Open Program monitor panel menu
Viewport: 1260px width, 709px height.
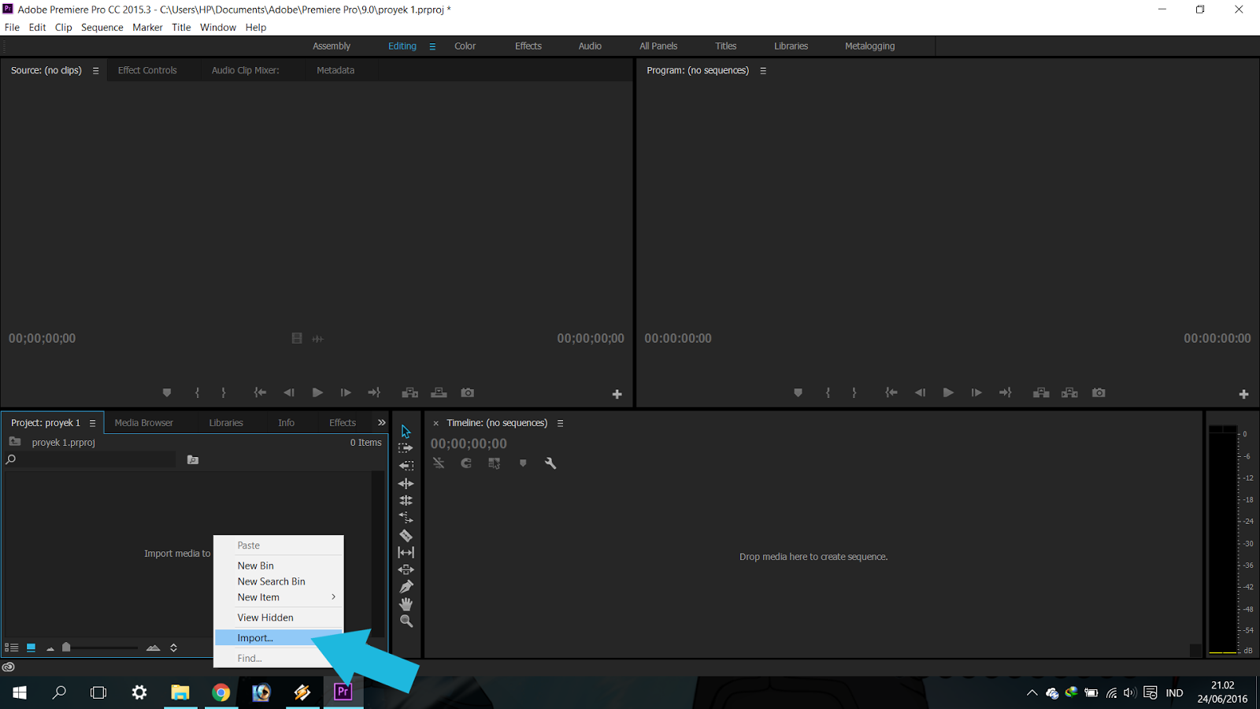[763, 71]
